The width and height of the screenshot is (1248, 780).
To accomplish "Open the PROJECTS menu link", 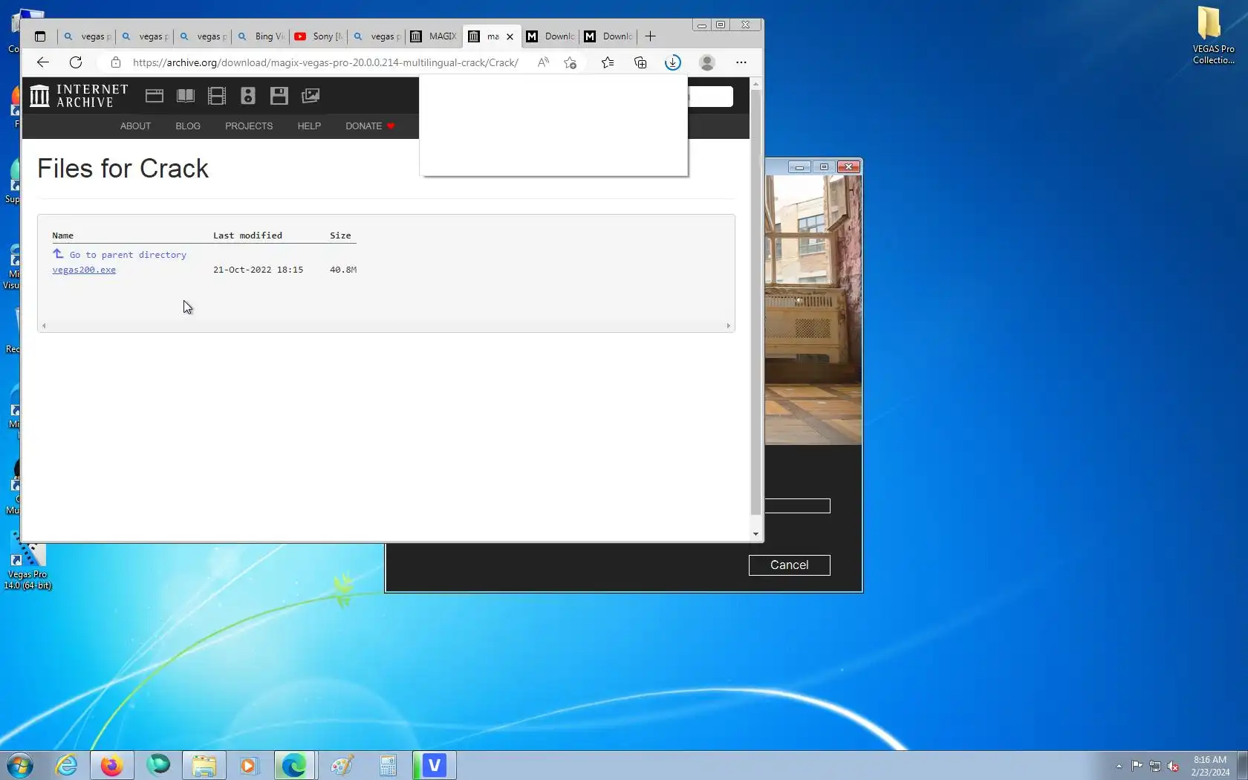I will pos(249,126).
